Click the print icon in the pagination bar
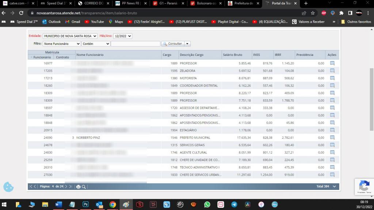 pyautogui.click(x=78, y=187)
